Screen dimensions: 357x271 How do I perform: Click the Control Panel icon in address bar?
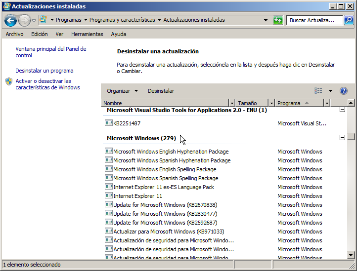[x=43, y=20]
